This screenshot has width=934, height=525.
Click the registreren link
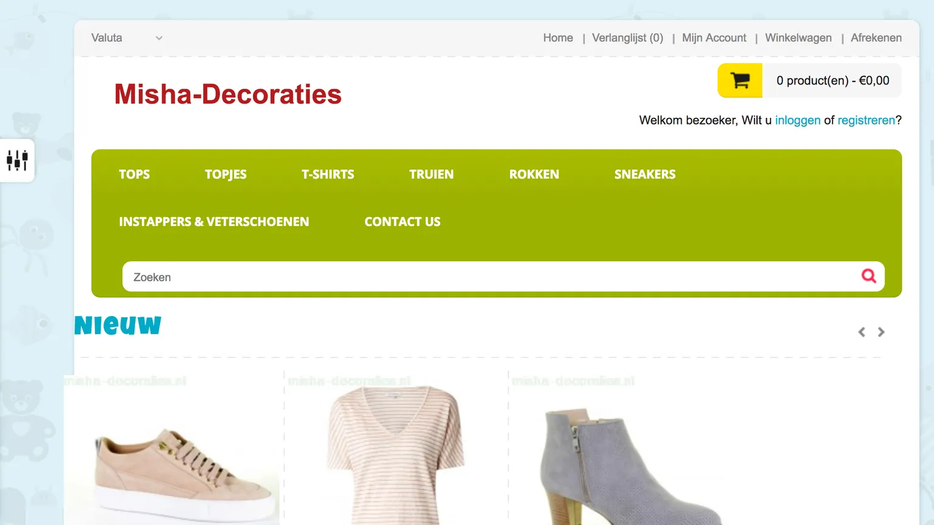click(x=866, y=120)
